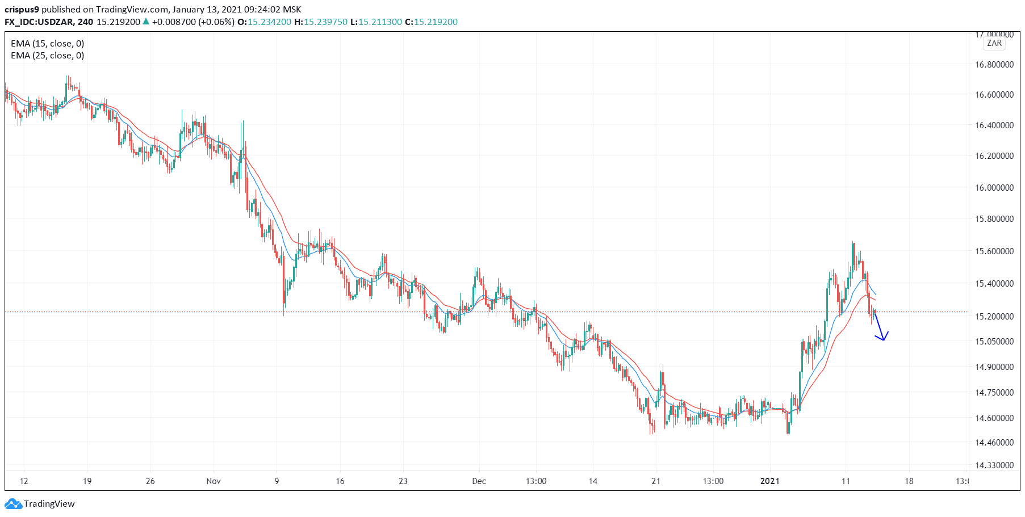
Task: Click the 16.600000 price axis label
Action: 994,95
